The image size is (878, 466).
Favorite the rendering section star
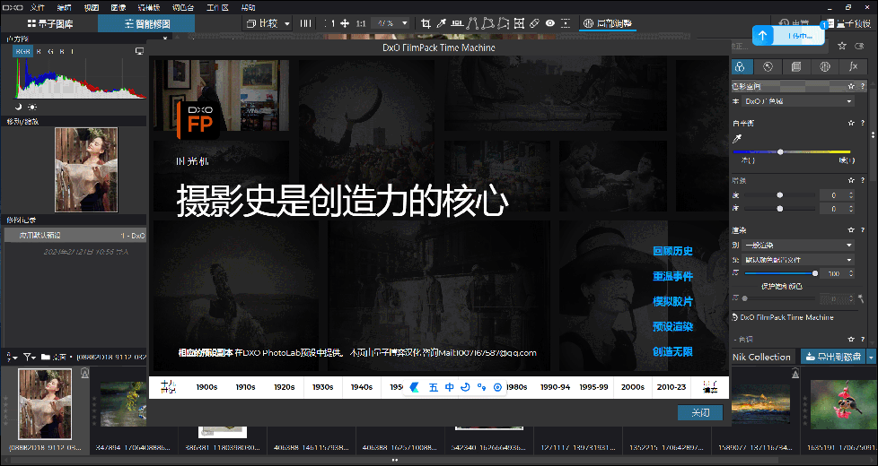coord(851,230)
